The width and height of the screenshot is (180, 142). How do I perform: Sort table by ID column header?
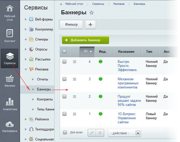87,52
